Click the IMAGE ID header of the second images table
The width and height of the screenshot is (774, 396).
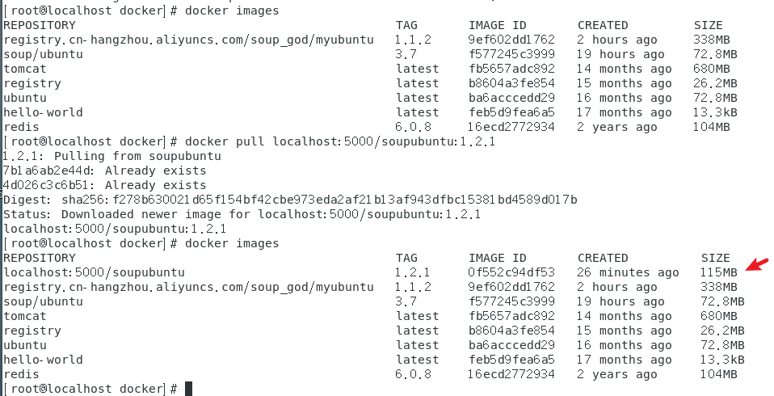(497, 258)
